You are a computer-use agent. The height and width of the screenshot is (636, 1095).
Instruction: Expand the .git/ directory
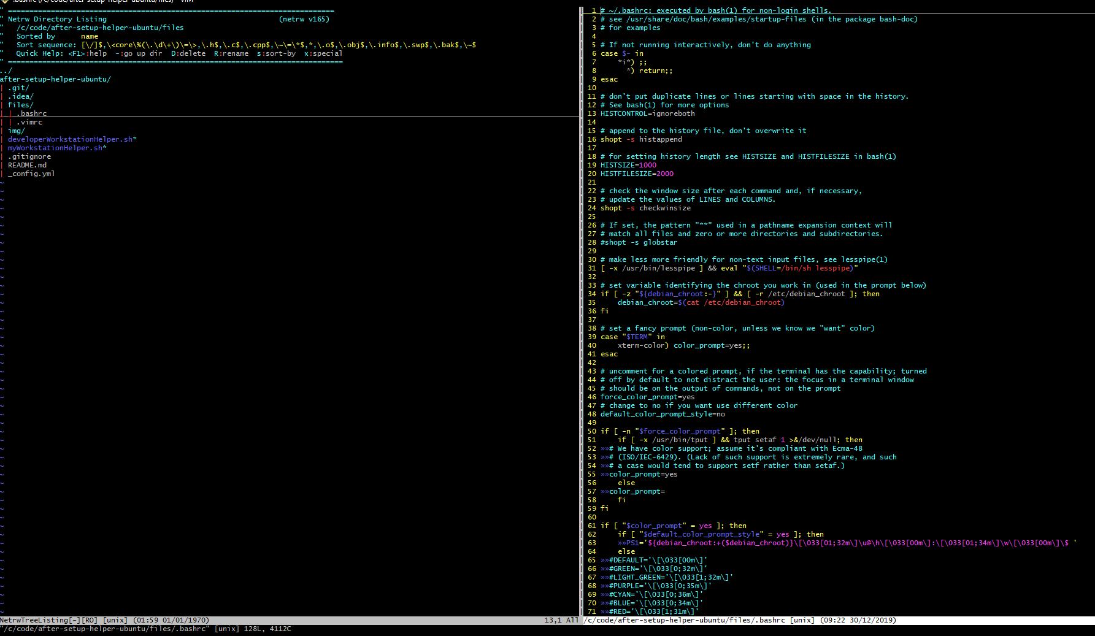coord(18,88)
